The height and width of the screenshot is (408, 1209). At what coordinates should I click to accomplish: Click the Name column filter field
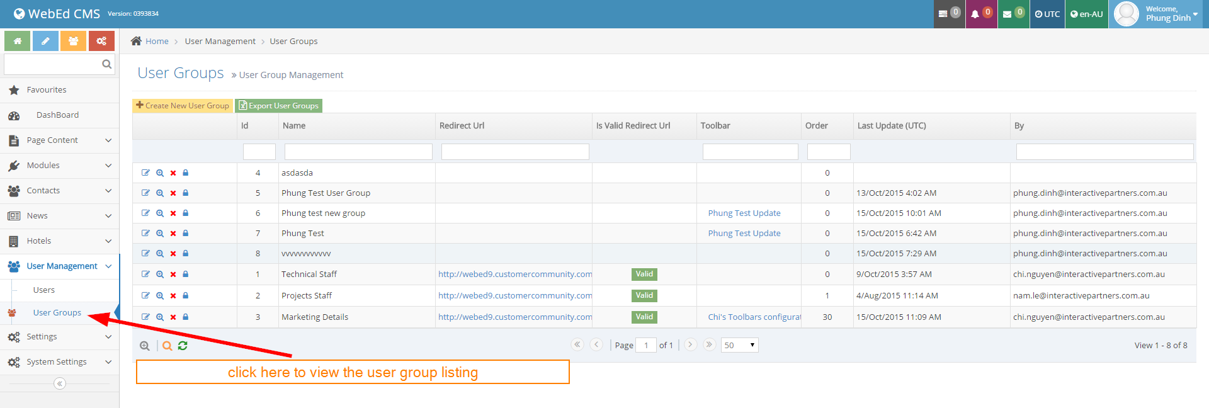click(358, 152)
